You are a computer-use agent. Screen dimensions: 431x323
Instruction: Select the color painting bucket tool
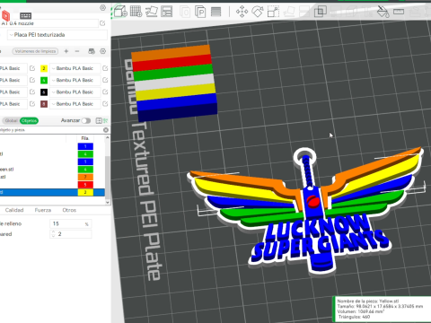(x=383, y=12)
